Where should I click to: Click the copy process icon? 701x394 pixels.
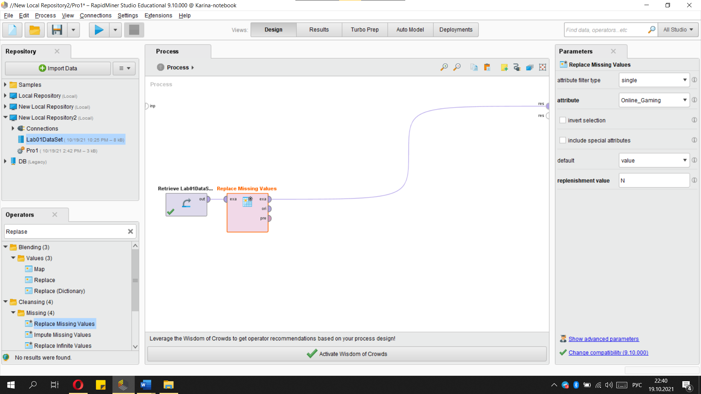pyautogui.click(x=474, y=67)
